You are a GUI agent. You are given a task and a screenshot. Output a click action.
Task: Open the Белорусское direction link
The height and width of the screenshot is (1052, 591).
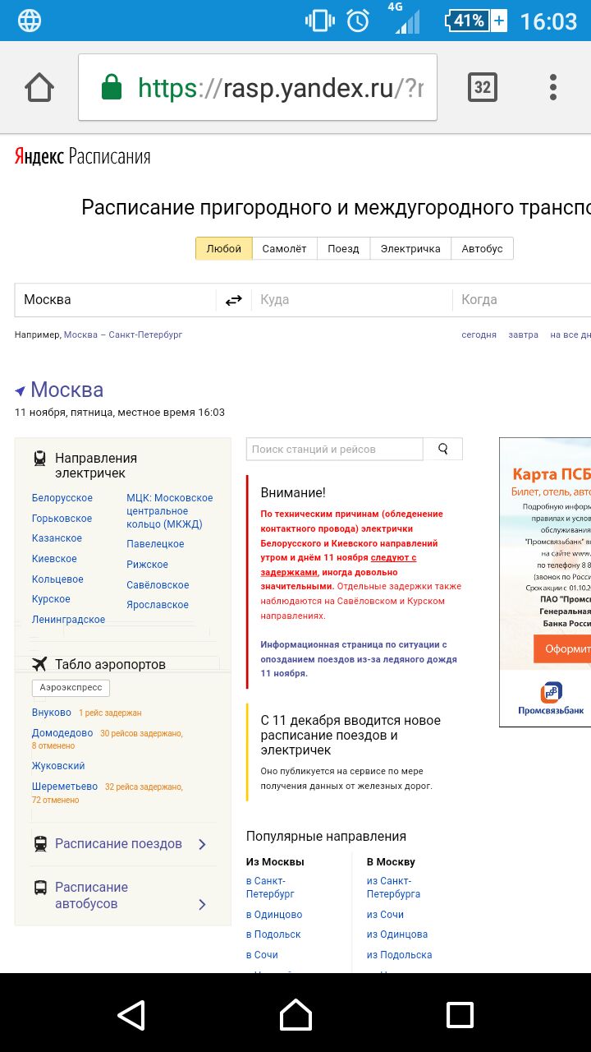click(x=62, y=498)
